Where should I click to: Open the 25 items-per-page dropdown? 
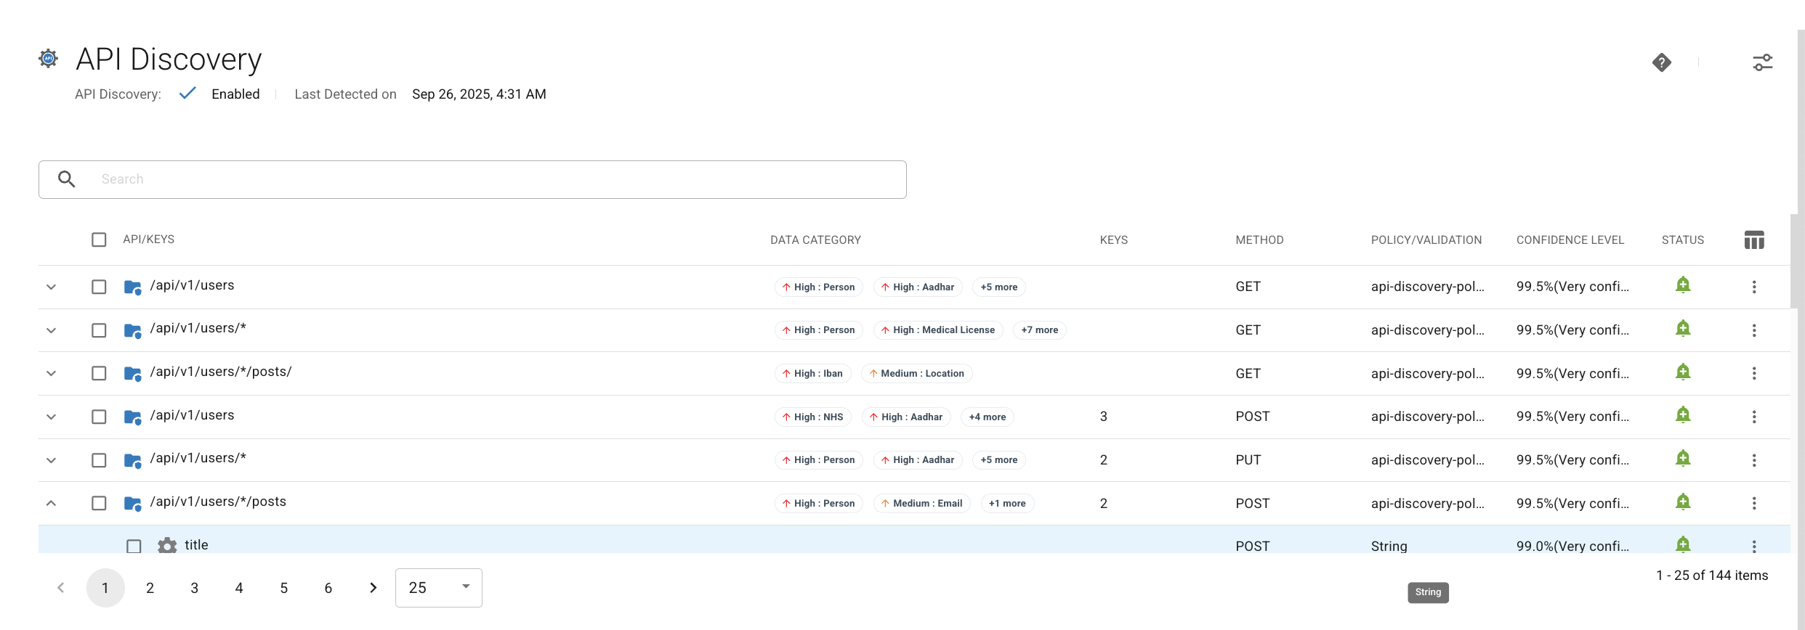click(x=438, y=588)
